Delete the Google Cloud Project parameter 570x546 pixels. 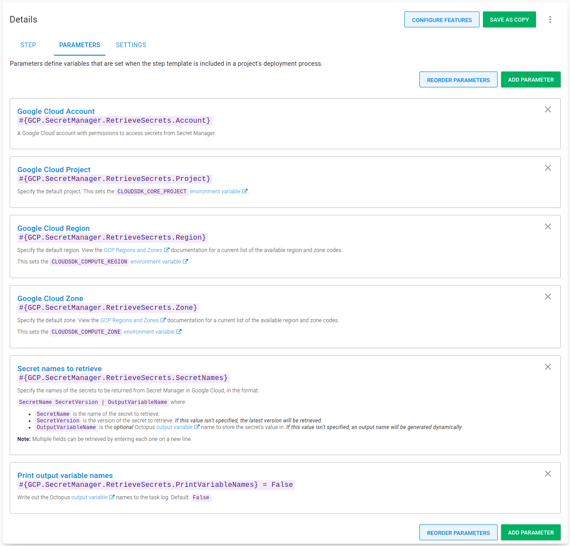click(x=547, y=168)
